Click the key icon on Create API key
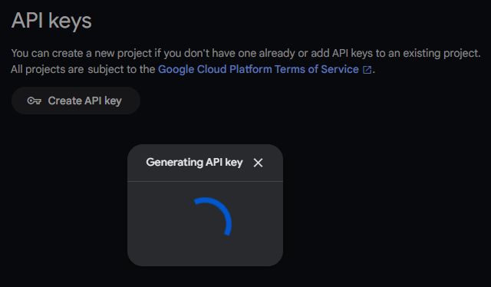491x287 pixels. pos(34,101)
